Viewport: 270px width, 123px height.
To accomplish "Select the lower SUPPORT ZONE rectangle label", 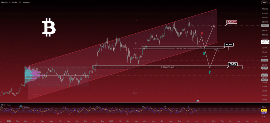I will (167, 67).
